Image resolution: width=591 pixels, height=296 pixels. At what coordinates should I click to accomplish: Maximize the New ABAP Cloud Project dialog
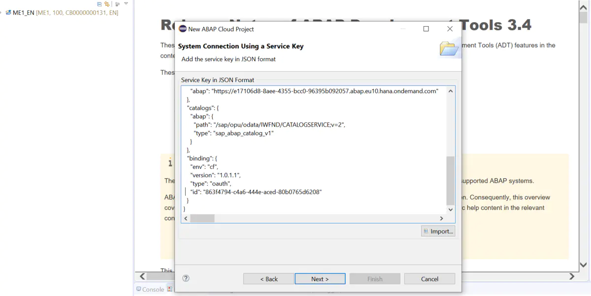pyautogui.click(x=426, y=29)
